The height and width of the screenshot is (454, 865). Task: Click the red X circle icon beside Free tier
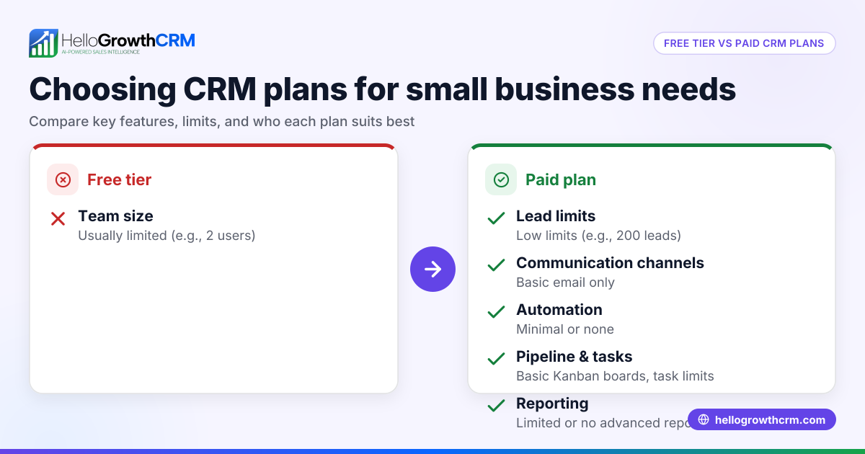pos(63,179)
